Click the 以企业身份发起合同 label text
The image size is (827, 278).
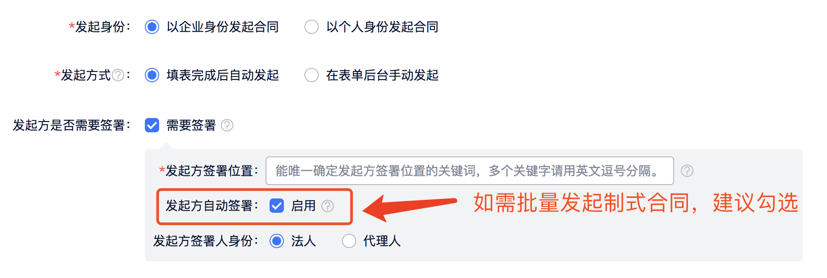[x=223, y=27]
